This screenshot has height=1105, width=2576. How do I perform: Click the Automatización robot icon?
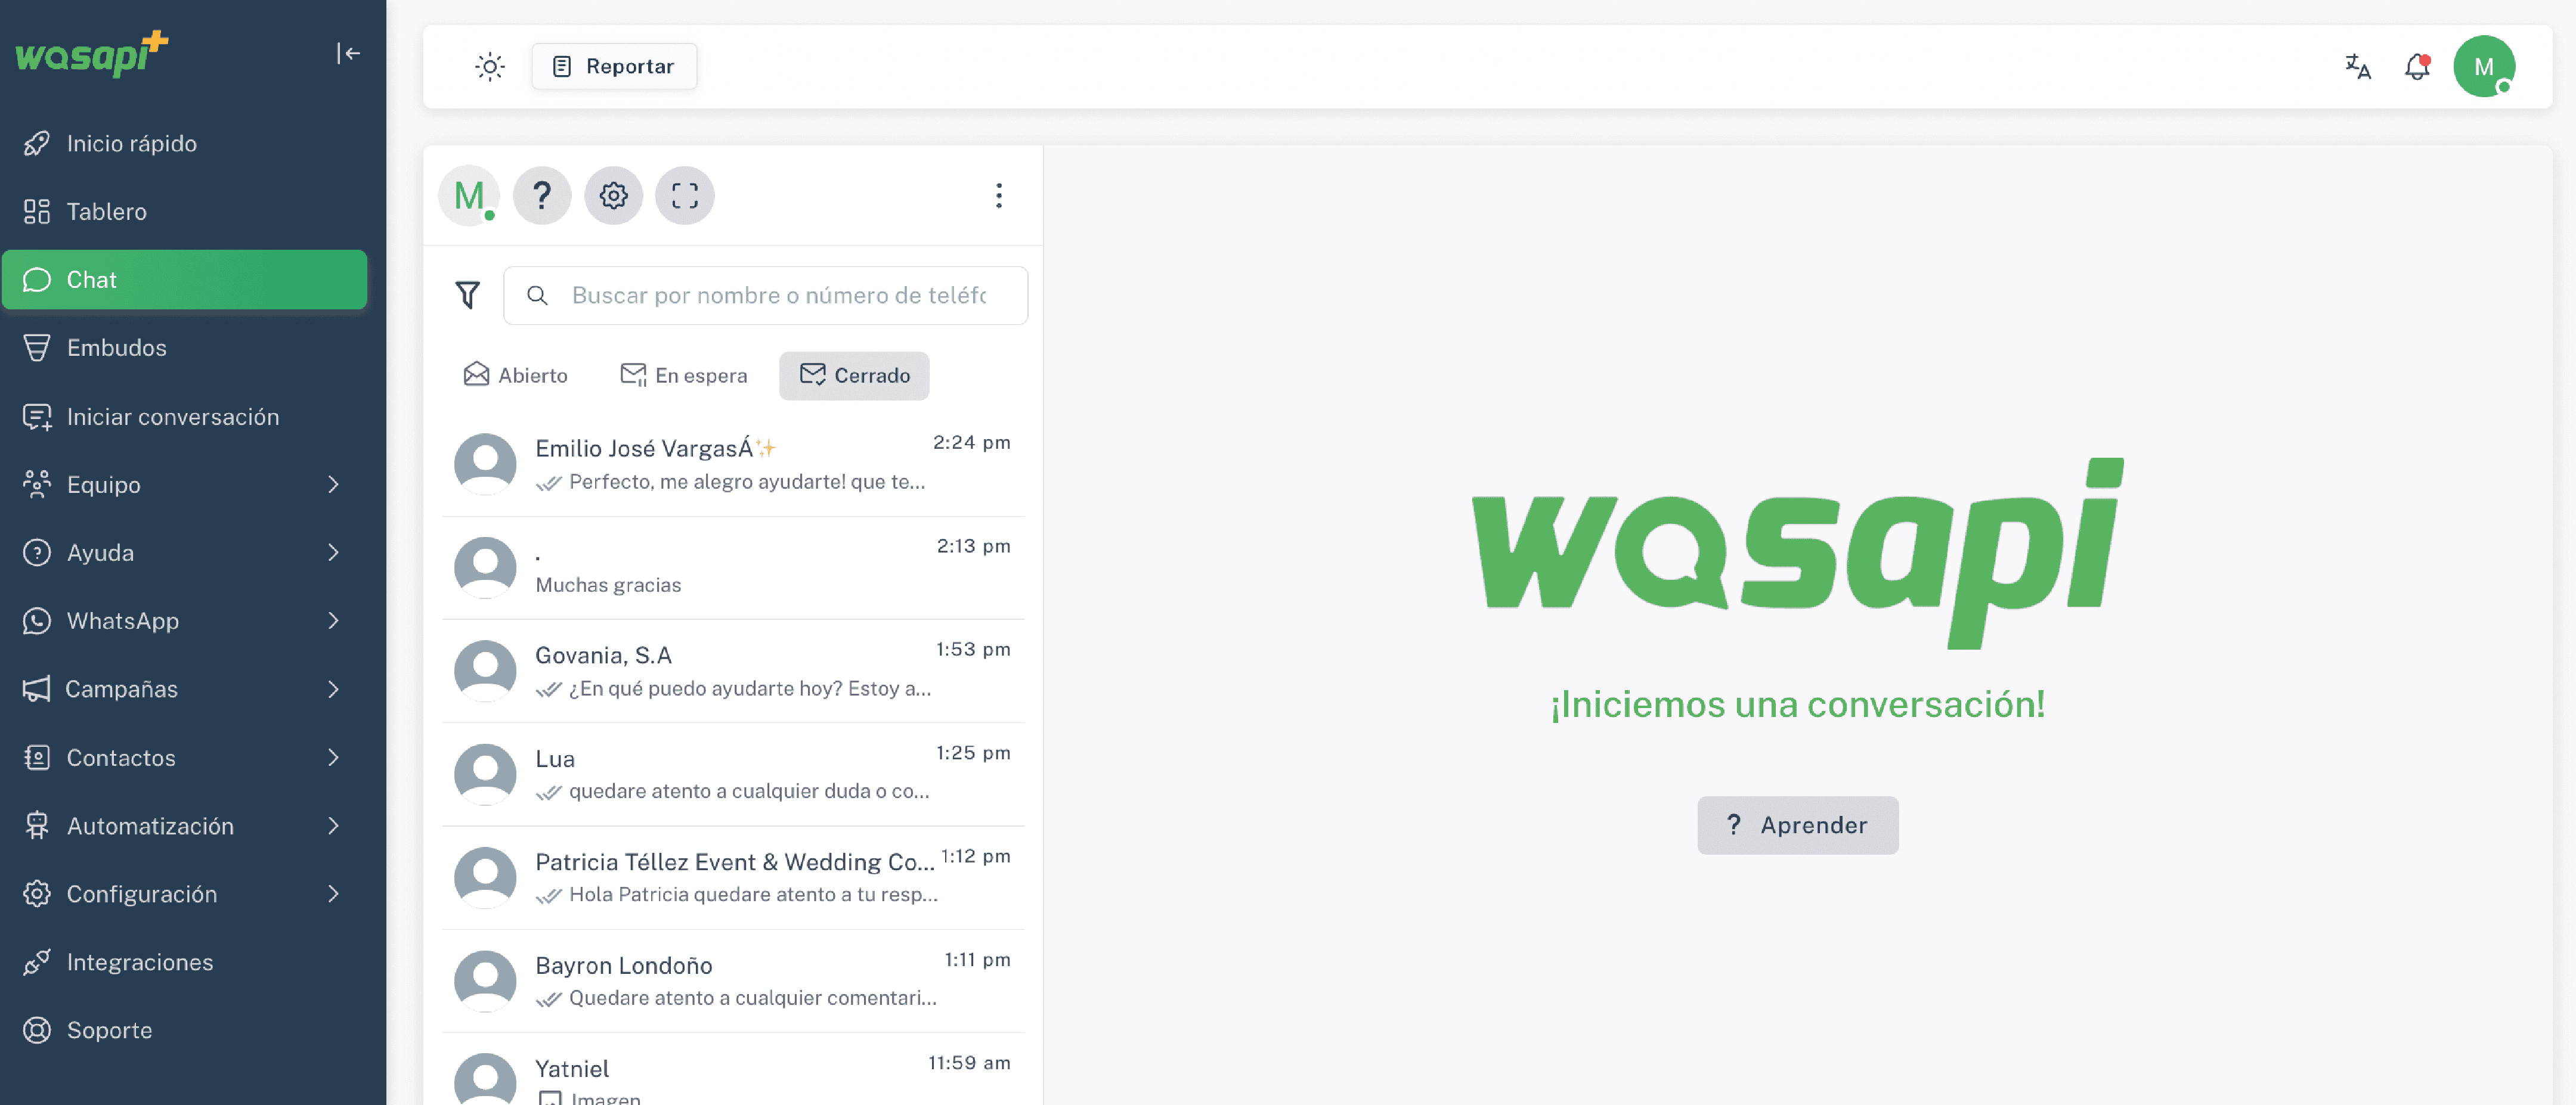pos(37,825)
